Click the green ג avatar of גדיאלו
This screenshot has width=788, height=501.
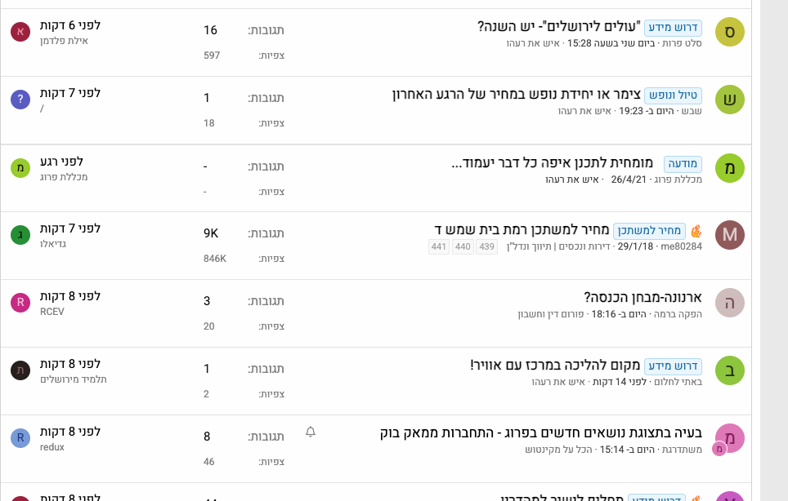click(x=20, y=235)
